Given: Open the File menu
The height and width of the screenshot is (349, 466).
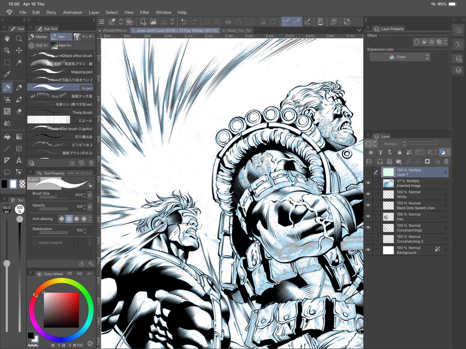Looking at the screenshot, I should click(23, 12).
